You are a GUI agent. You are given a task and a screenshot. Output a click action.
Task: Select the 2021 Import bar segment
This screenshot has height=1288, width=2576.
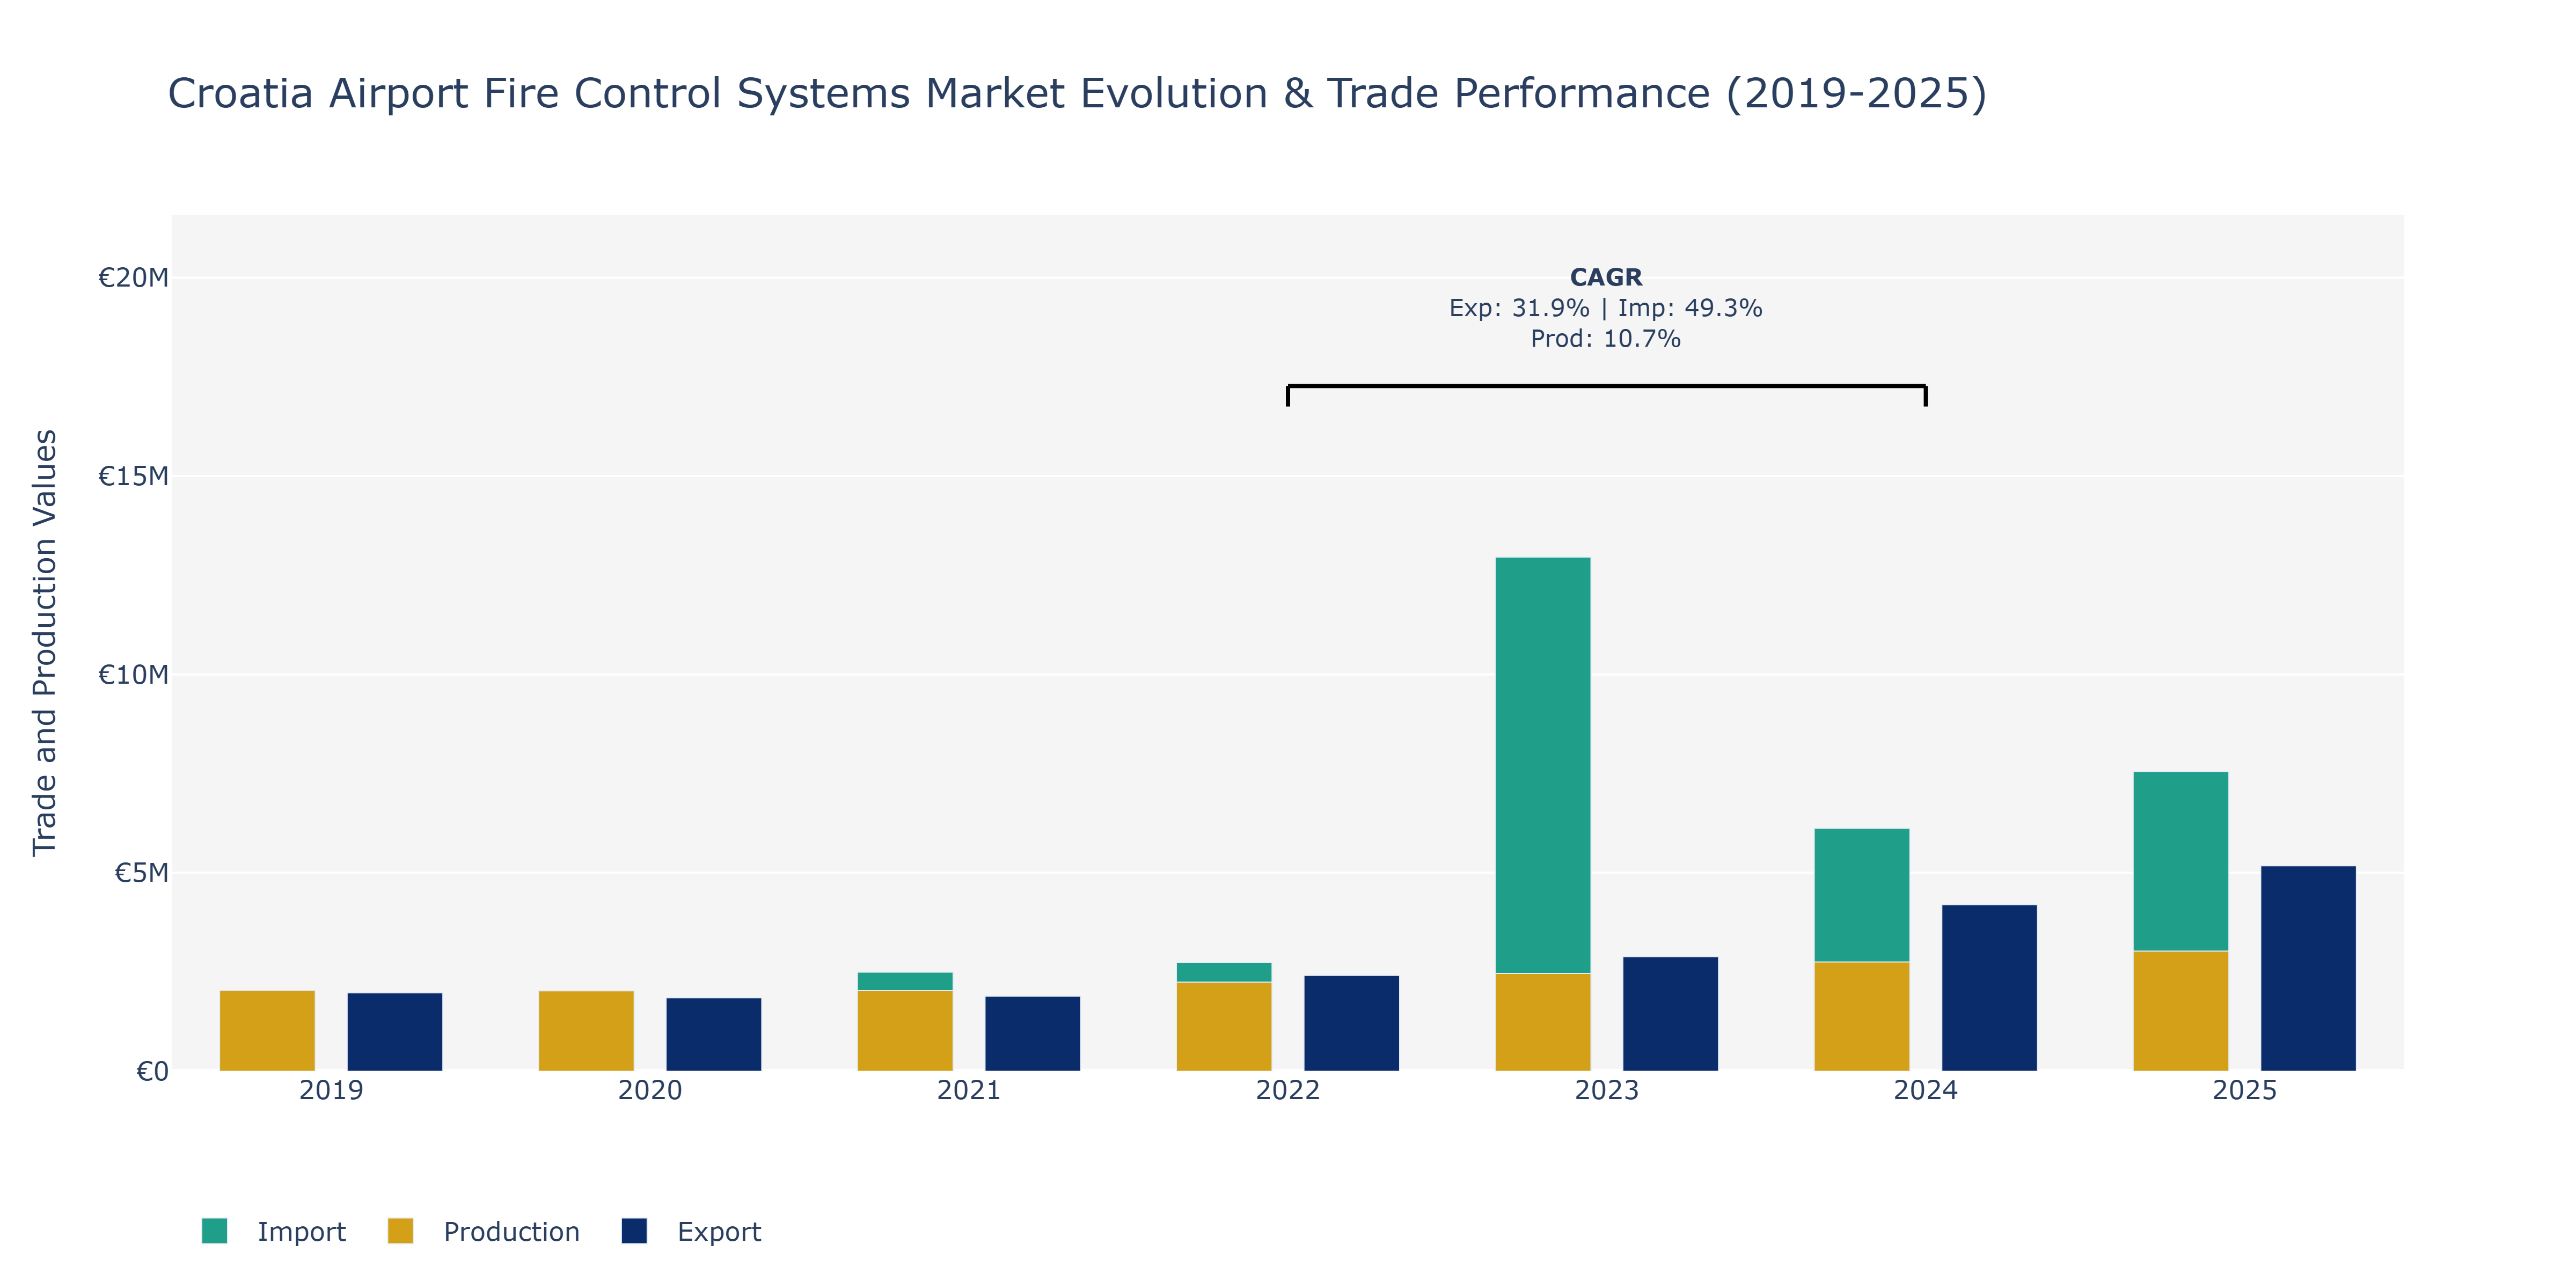pos(905,981)
